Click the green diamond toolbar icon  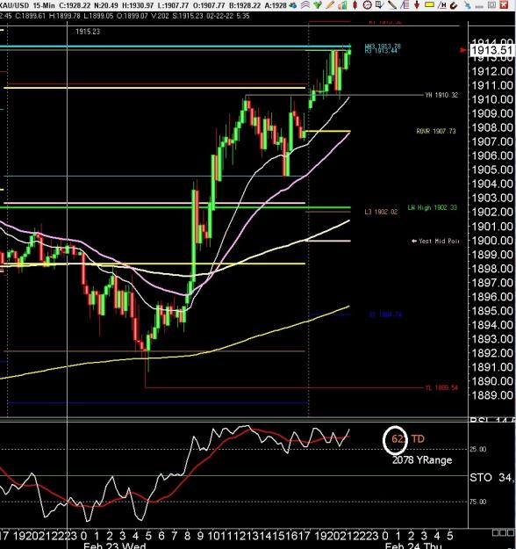318,5
